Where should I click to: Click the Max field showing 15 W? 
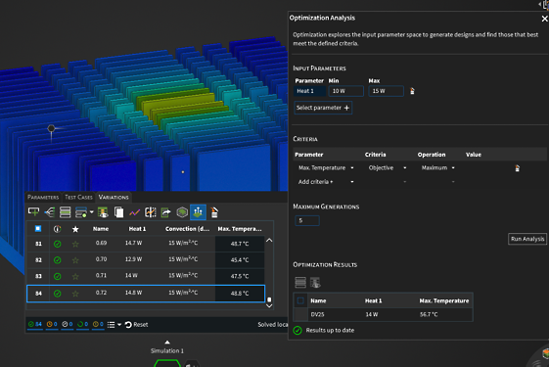click(386, 91)
